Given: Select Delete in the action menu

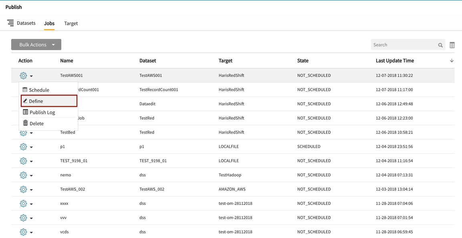Looking at the screenshot, I should coord(36,124).
